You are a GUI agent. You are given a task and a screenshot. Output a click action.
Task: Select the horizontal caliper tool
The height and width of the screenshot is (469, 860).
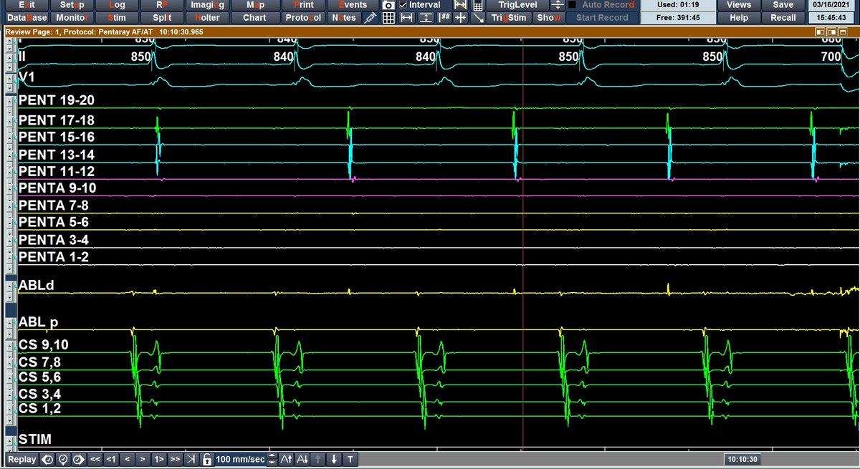(x=406, y=18)
